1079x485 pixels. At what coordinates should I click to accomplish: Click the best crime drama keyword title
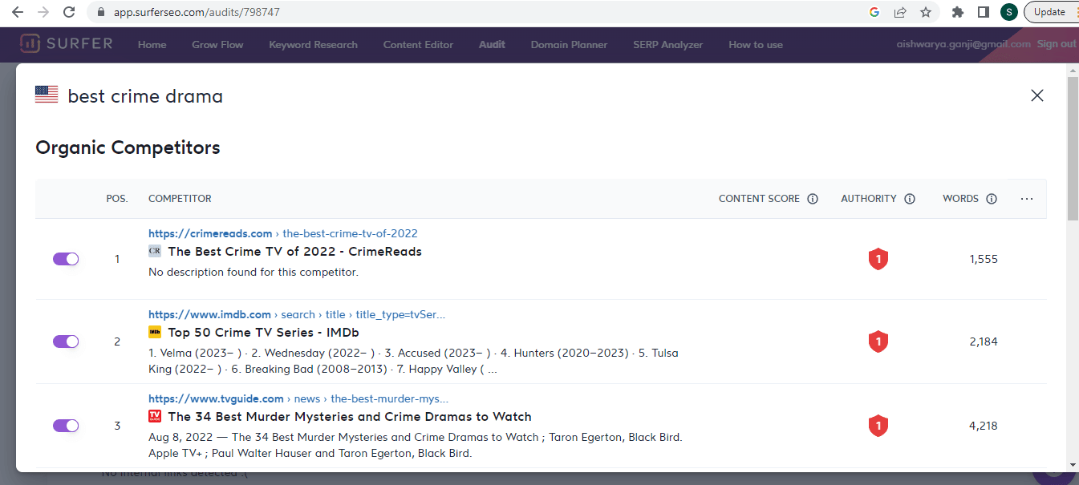pyautogui.click(x=145, y=96)
